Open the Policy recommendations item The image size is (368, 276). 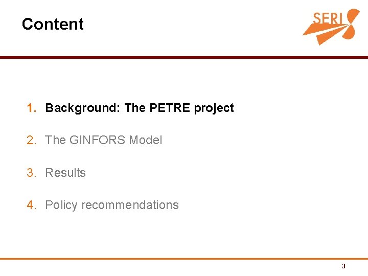112,205
